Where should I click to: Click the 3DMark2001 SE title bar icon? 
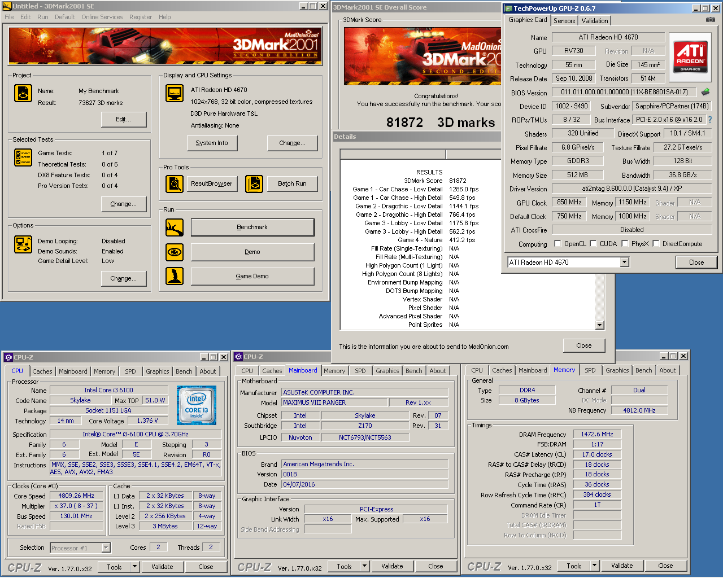7,6
